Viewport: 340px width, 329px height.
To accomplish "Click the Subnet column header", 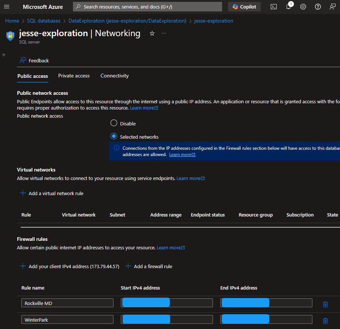I will [118, 215].
